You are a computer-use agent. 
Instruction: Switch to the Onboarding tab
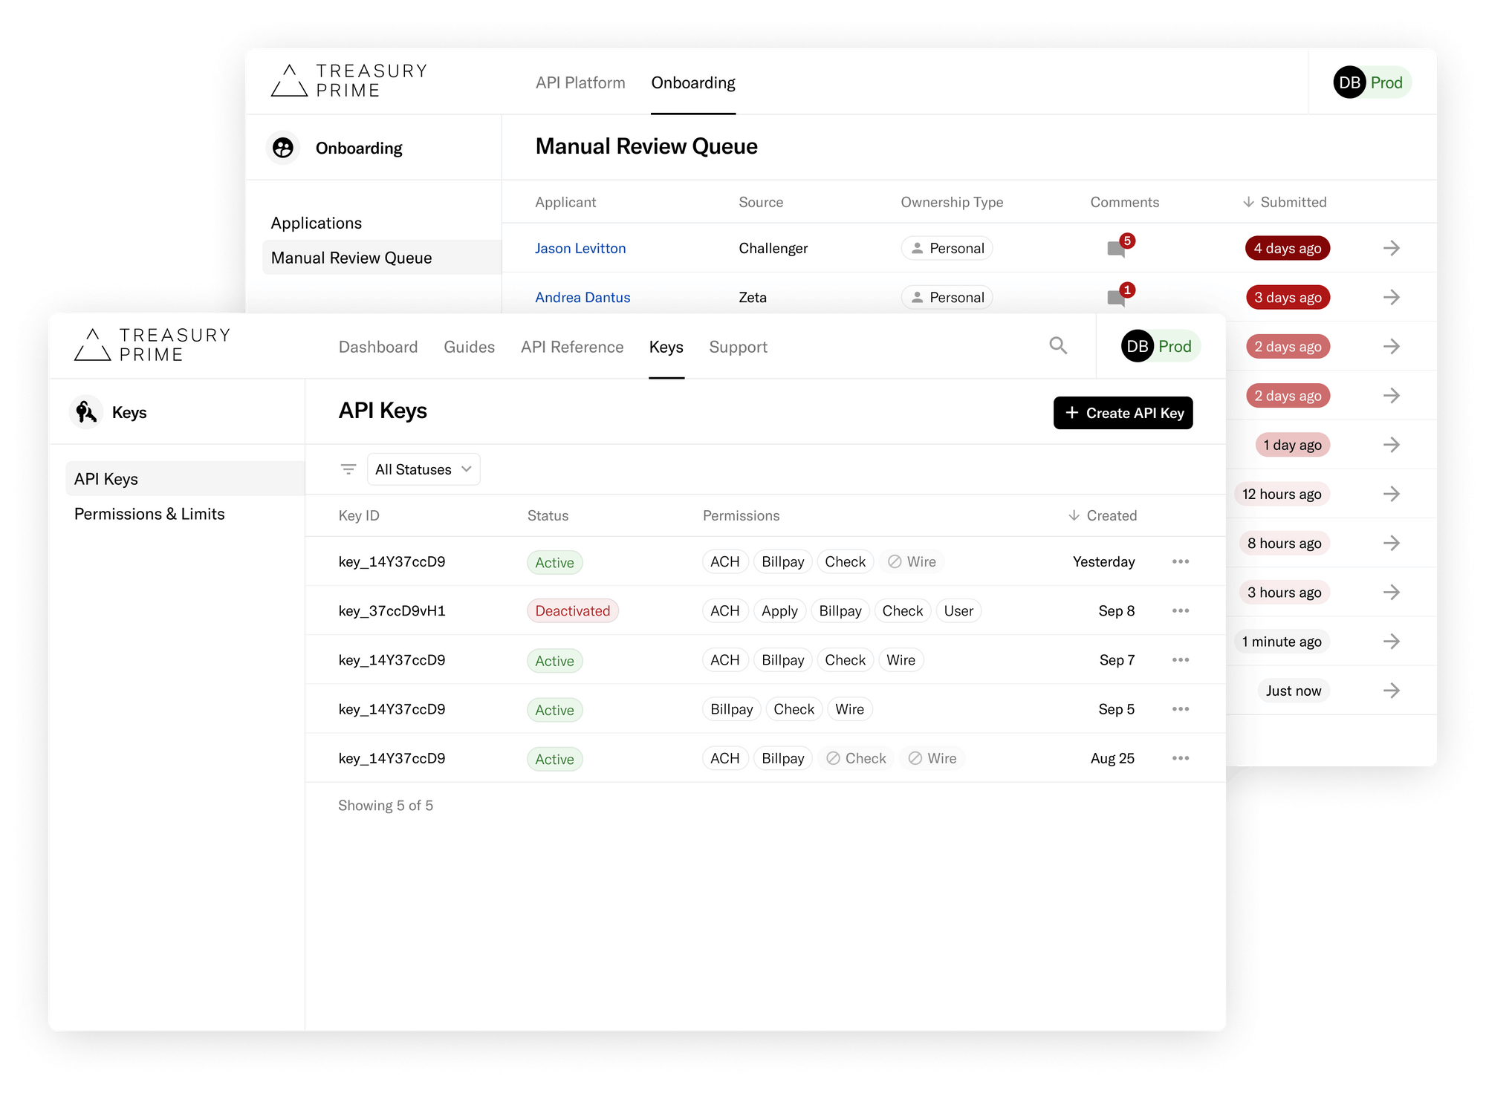tap(692, 82)
